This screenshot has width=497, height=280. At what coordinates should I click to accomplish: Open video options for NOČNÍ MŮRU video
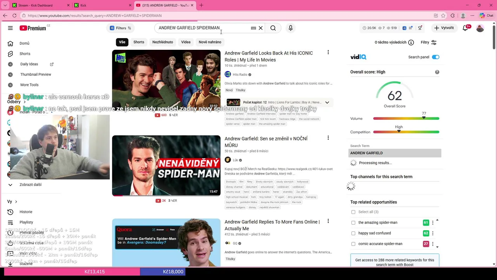pyautogui.click(x=328, y=138)
